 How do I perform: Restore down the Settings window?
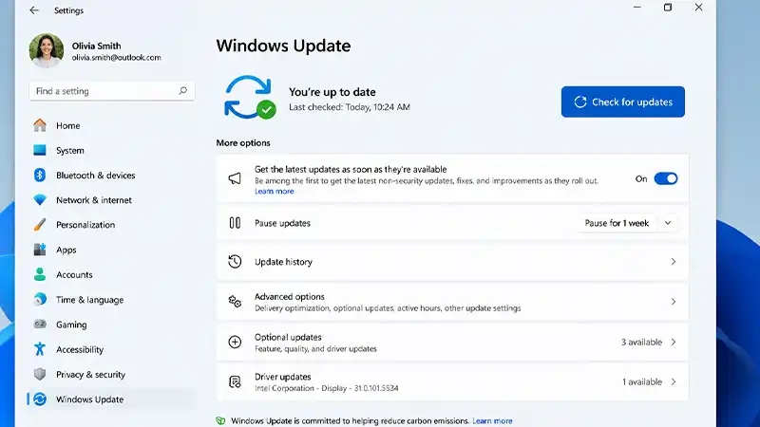click(x=668, y=8)
